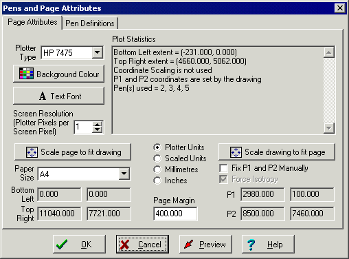Screen dimensions: 349x259
Task: Open the Plotter Type dropdown
Action: [x=98, y=52]
